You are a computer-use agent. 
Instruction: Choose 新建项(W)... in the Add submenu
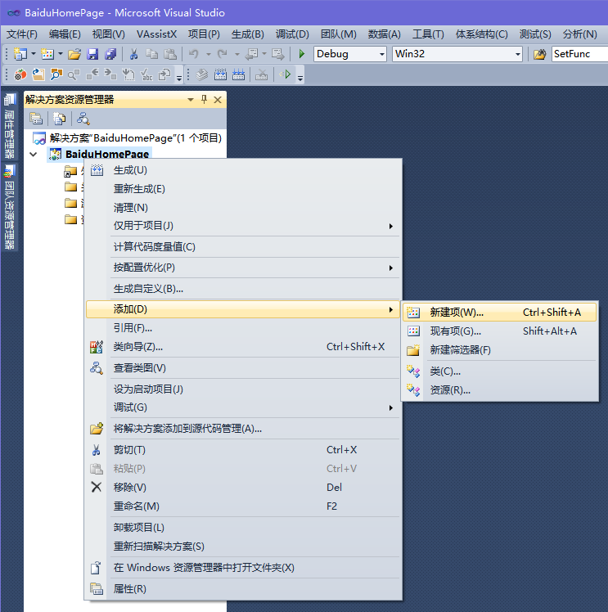pyautogui.click(x=500, y=313)
